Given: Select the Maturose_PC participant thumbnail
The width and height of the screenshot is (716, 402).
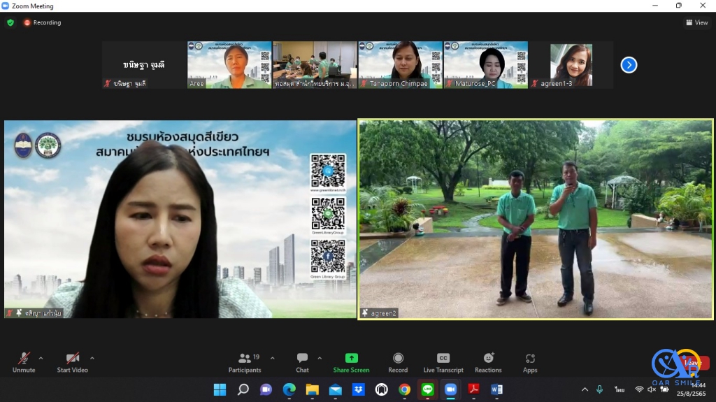Looking at the screenshot, I should coord(485,65).
